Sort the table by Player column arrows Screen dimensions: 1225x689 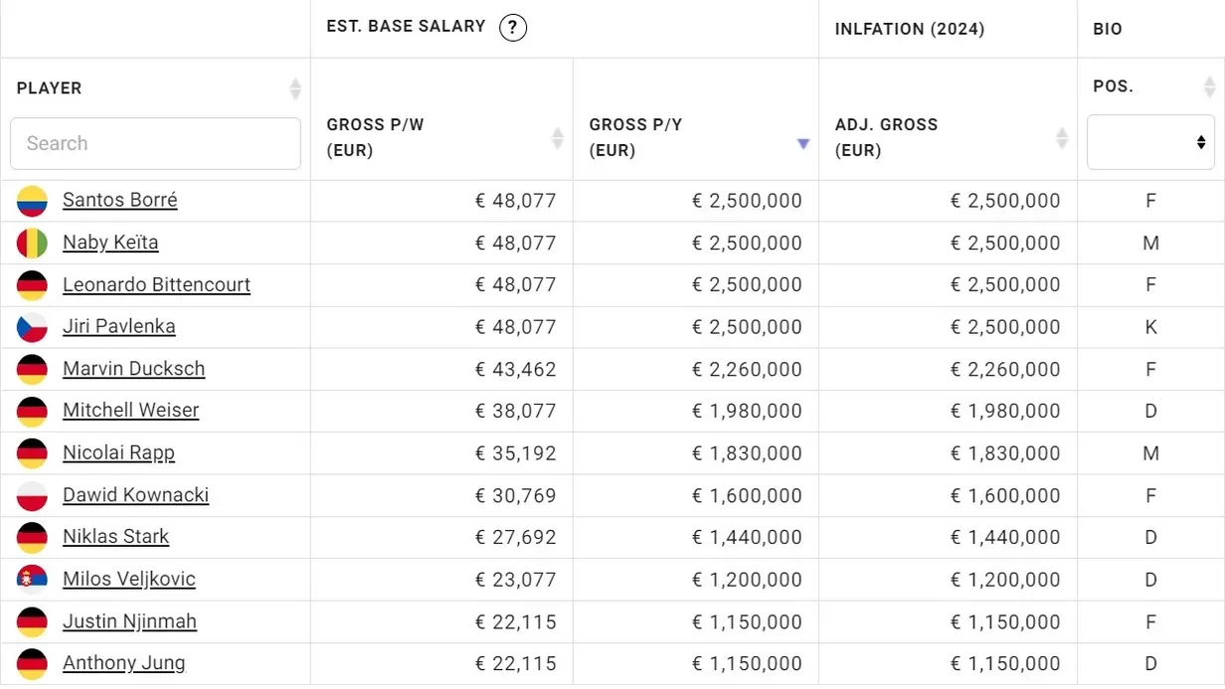[295, 88]
